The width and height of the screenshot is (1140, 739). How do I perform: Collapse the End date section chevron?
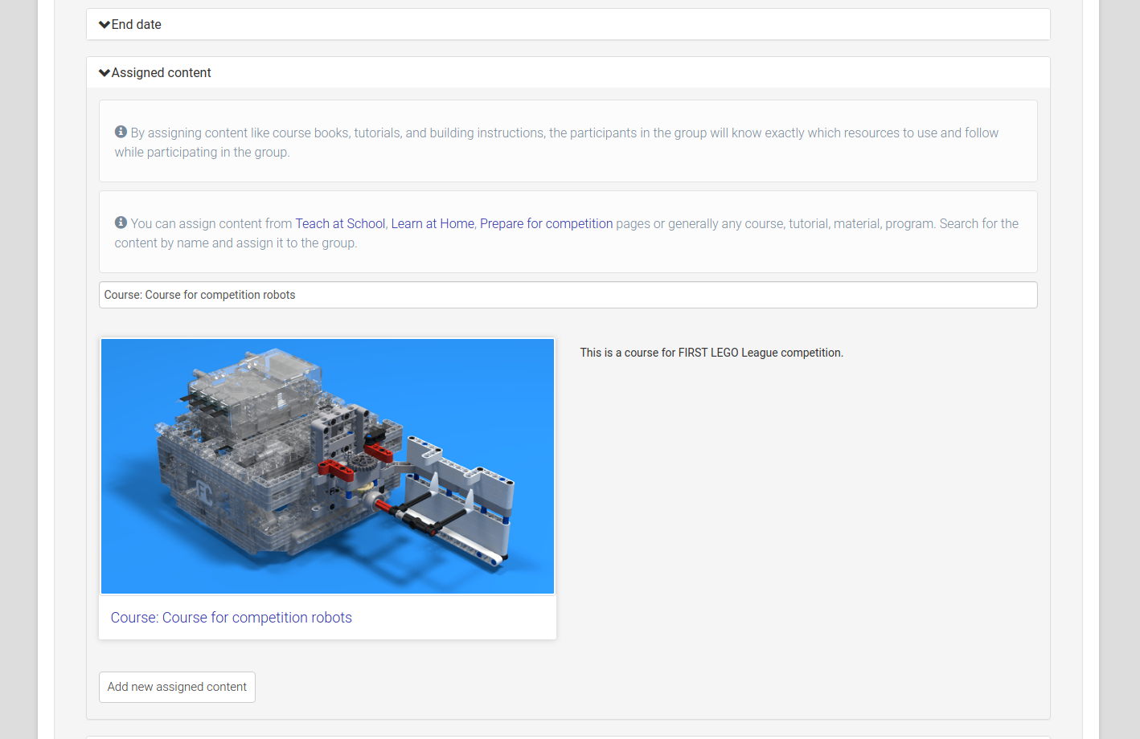[105, 25]
